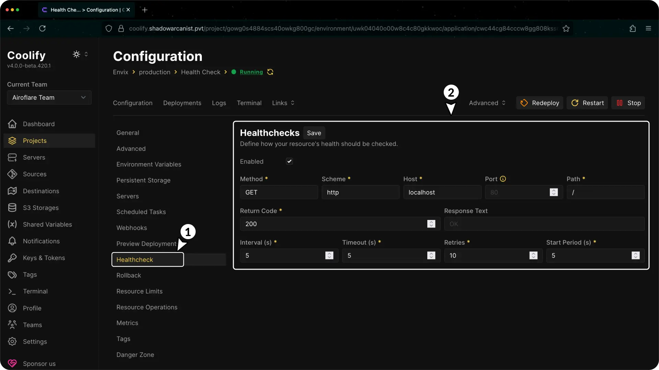This screenshot has height=370, width=659.
Task: Open the Danger Zone section
Action: coord(135,355)
